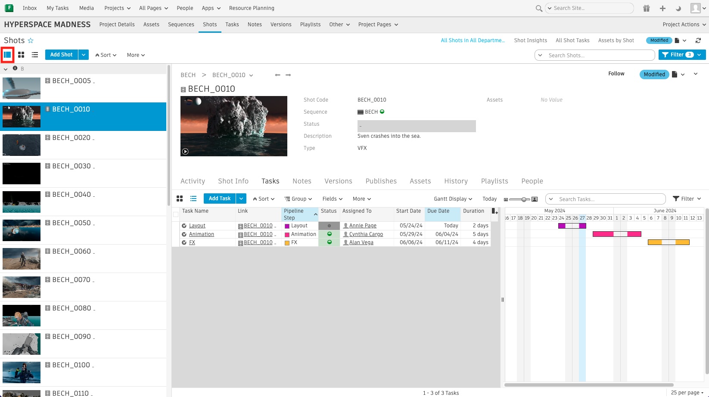
Task: Click the Add Shot button
Action: (x=62, y=55)
